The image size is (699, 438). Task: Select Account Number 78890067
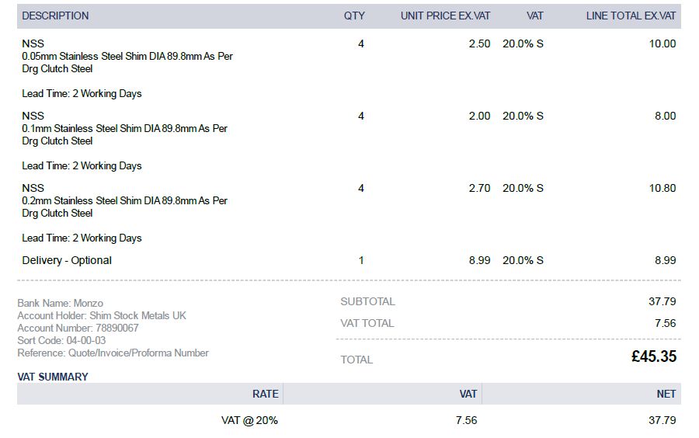click(x=78, y=328)
